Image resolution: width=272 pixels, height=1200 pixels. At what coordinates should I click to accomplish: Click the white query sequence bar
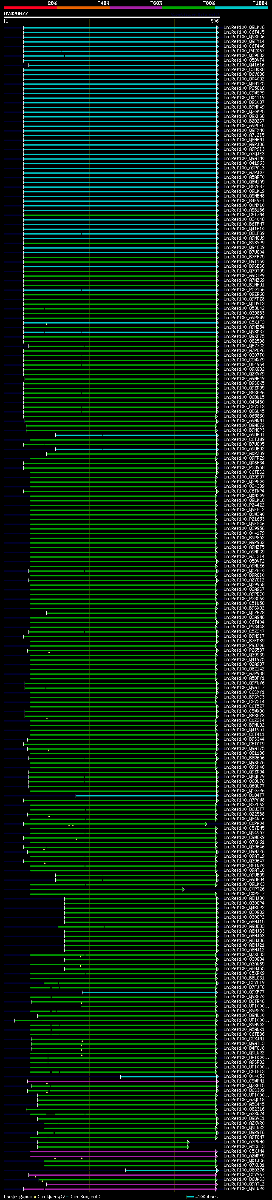(x=112, y=17)
